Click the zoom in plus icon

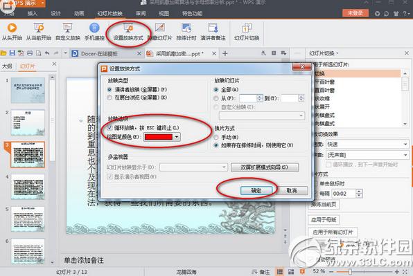point(397,272)
